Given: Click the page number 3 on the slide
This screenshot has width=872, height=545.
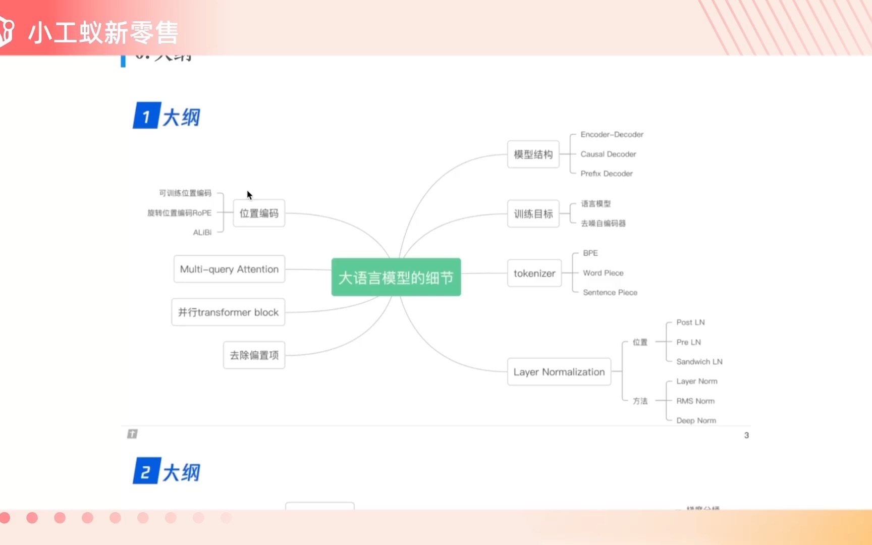Looking at the screenshot, I should coord(747,435).
